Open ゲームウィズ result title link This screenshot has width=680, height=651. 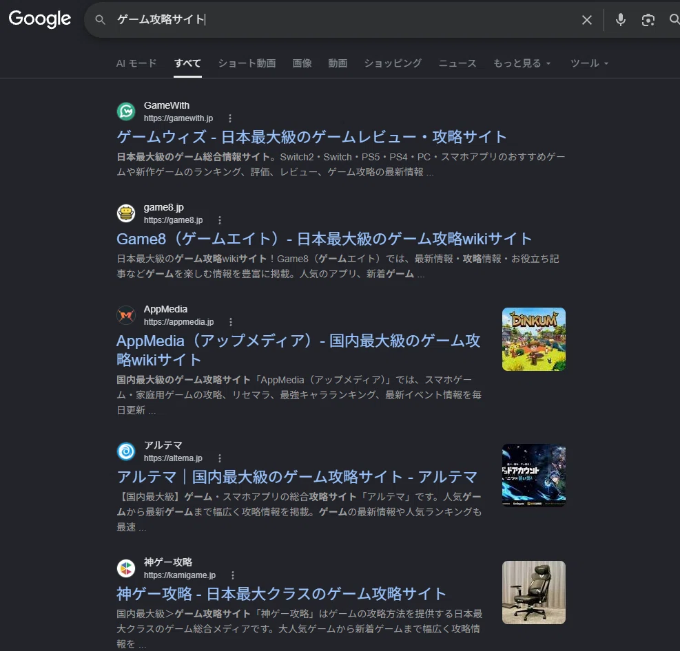[x=311, y=137]
